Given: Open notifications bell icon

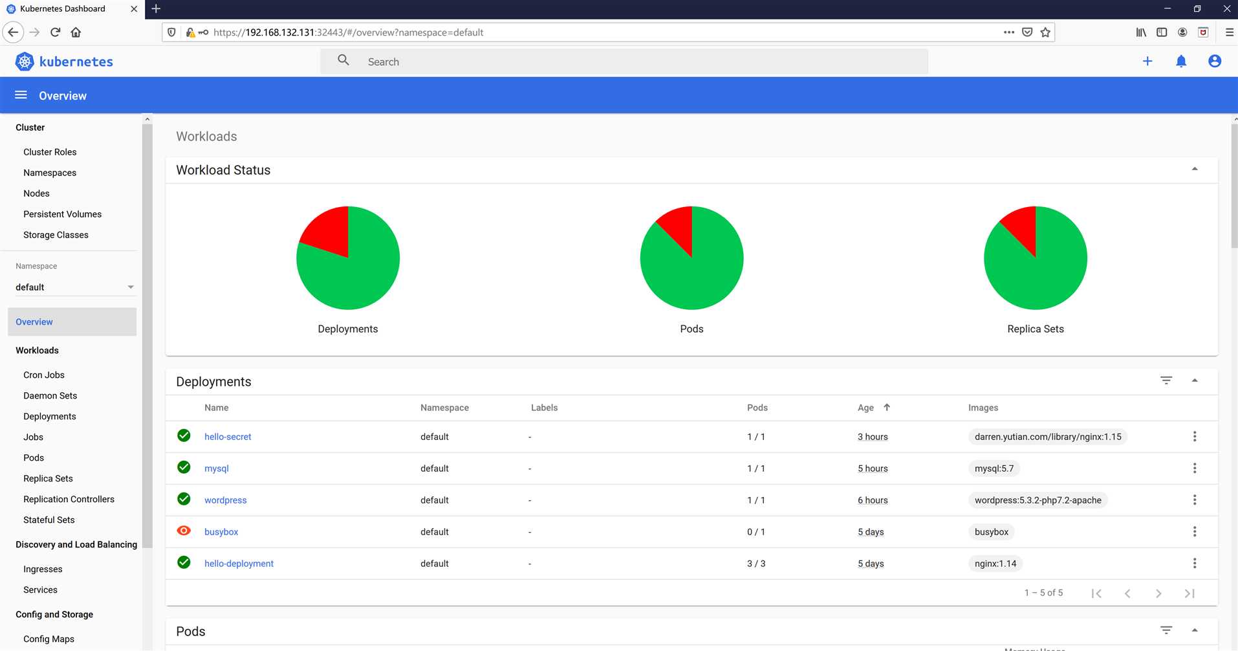Looking at the screenshot, I should tap(1181, 61).
